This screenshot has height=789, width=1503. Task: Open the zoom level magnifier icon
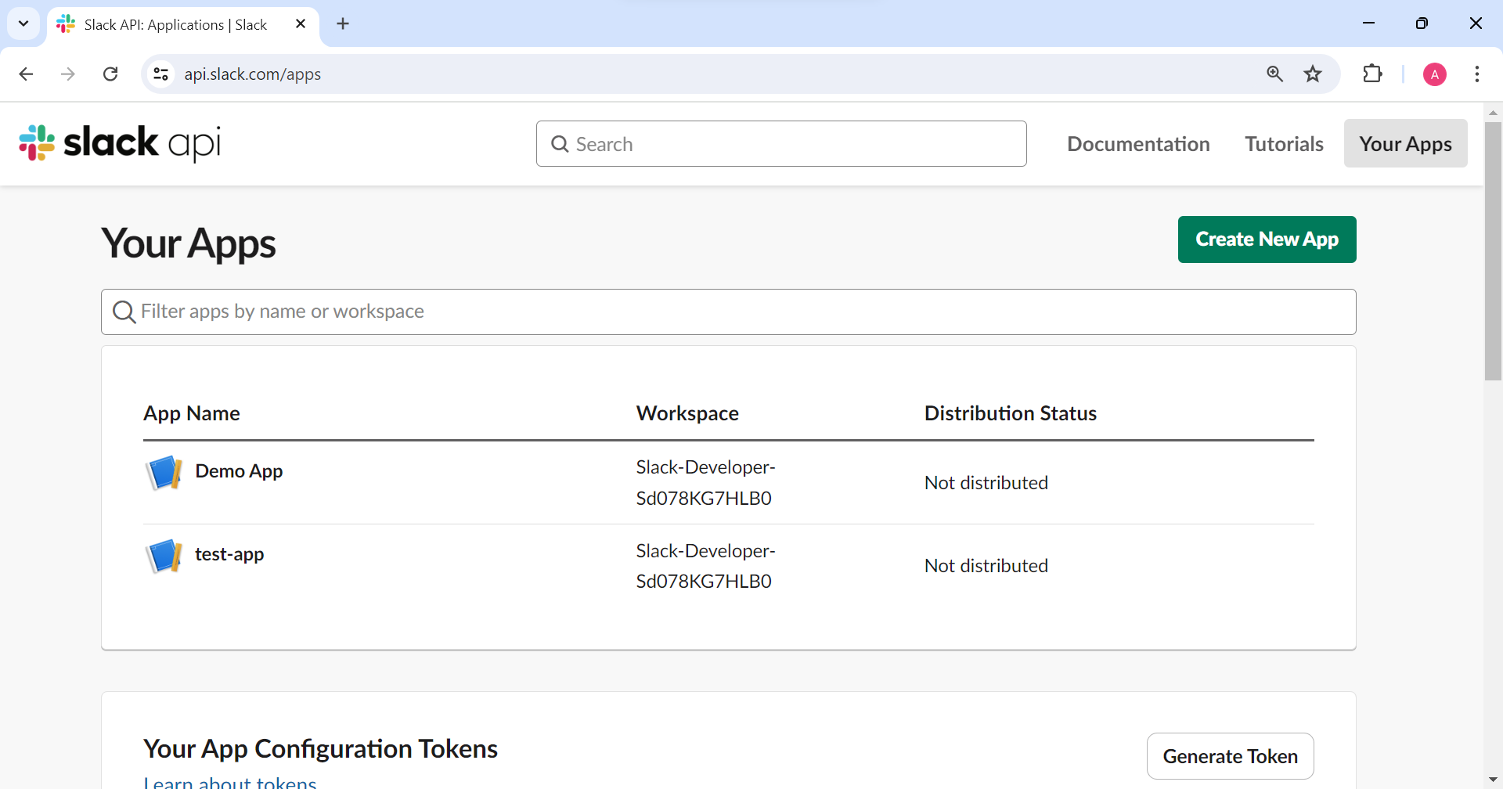tap(1274, 74)
